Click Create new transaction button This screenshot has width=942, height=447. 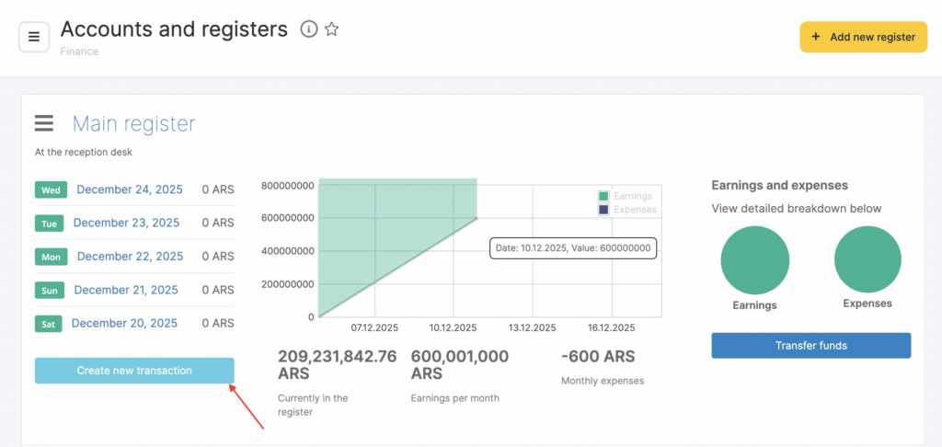pyautogui.click(x=134, y=371)
